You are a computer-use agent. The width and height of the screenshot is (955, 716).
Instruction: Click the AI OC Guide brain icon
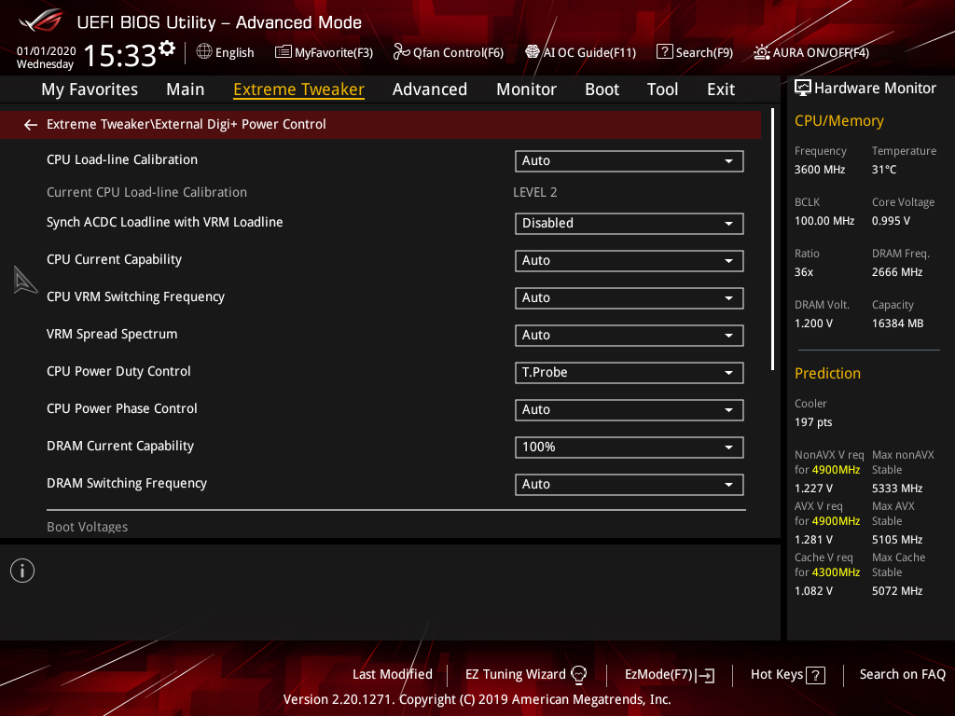(x=533, y=52)
